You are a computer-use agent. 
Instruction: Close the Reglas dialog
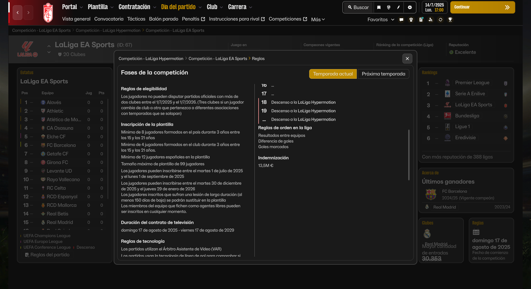click(x=407, y=59)
